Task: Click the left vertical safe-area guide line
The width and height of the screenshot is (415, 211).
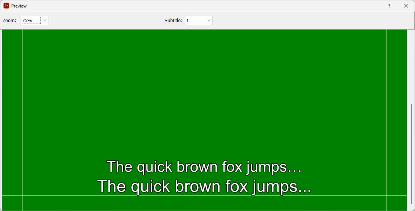Action: [x=22, y=112]
